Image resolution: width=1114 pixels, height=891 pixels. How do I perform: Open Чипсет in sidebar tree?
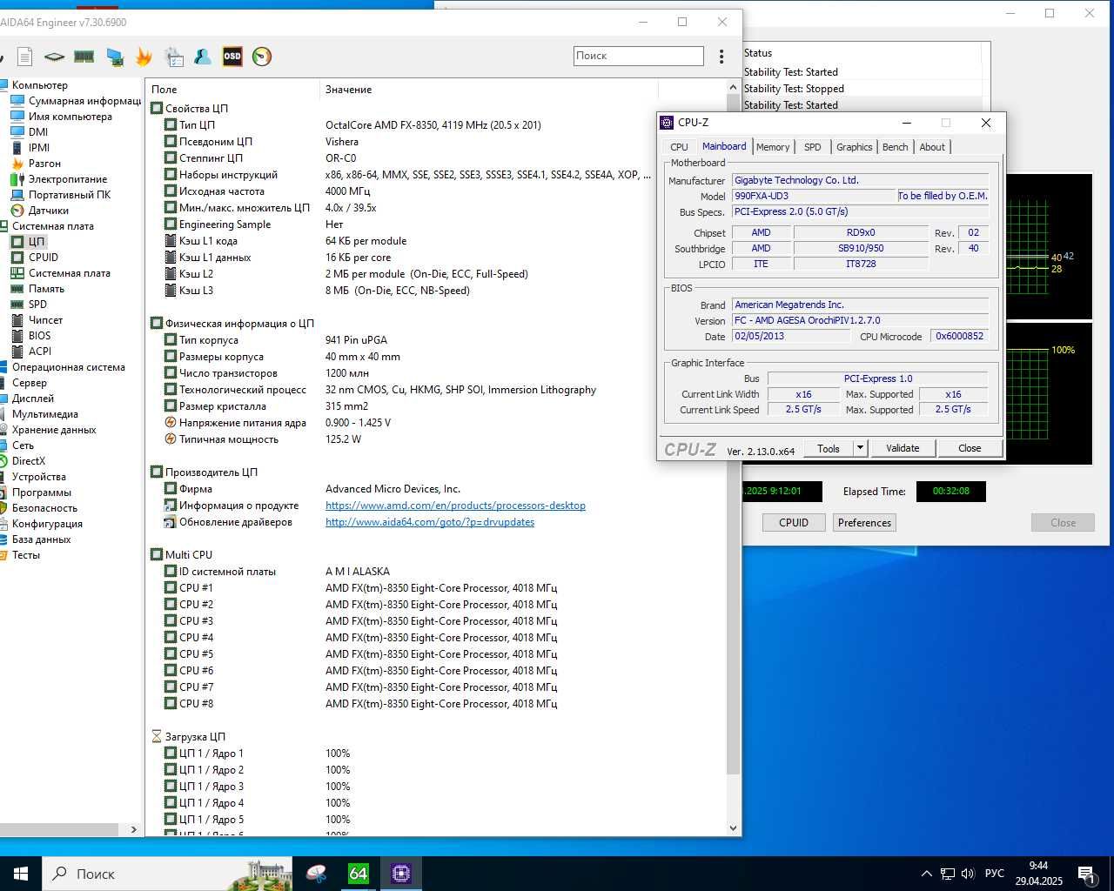pos(45,320)
